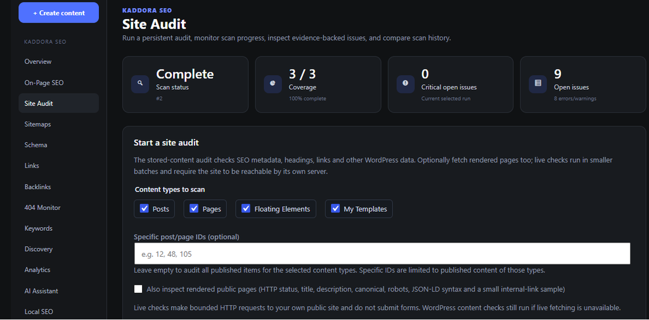Open the Sitemaps page
Viewport: 649px width, 320px height.
[59, 125]
